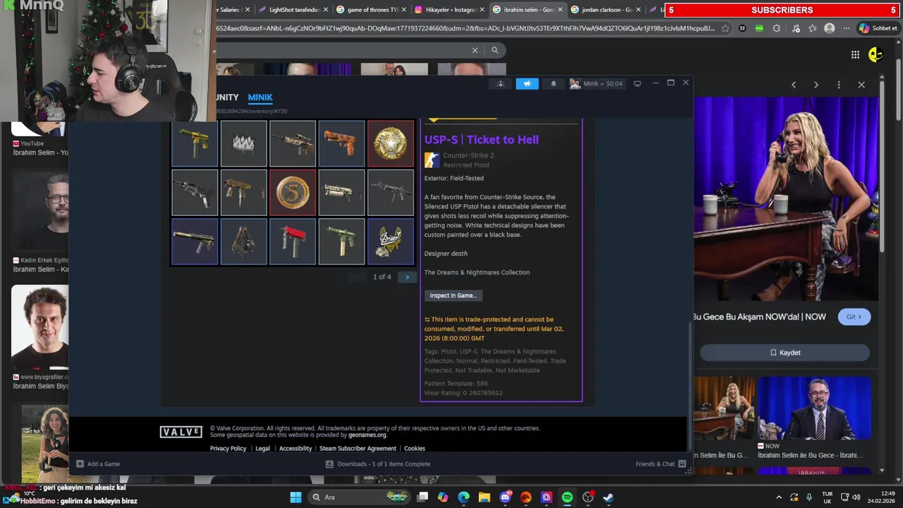This screenshot has height=508, width=903.
Task: Click The Dreams & Nightmares Collection text
Action: pos(477,272)
